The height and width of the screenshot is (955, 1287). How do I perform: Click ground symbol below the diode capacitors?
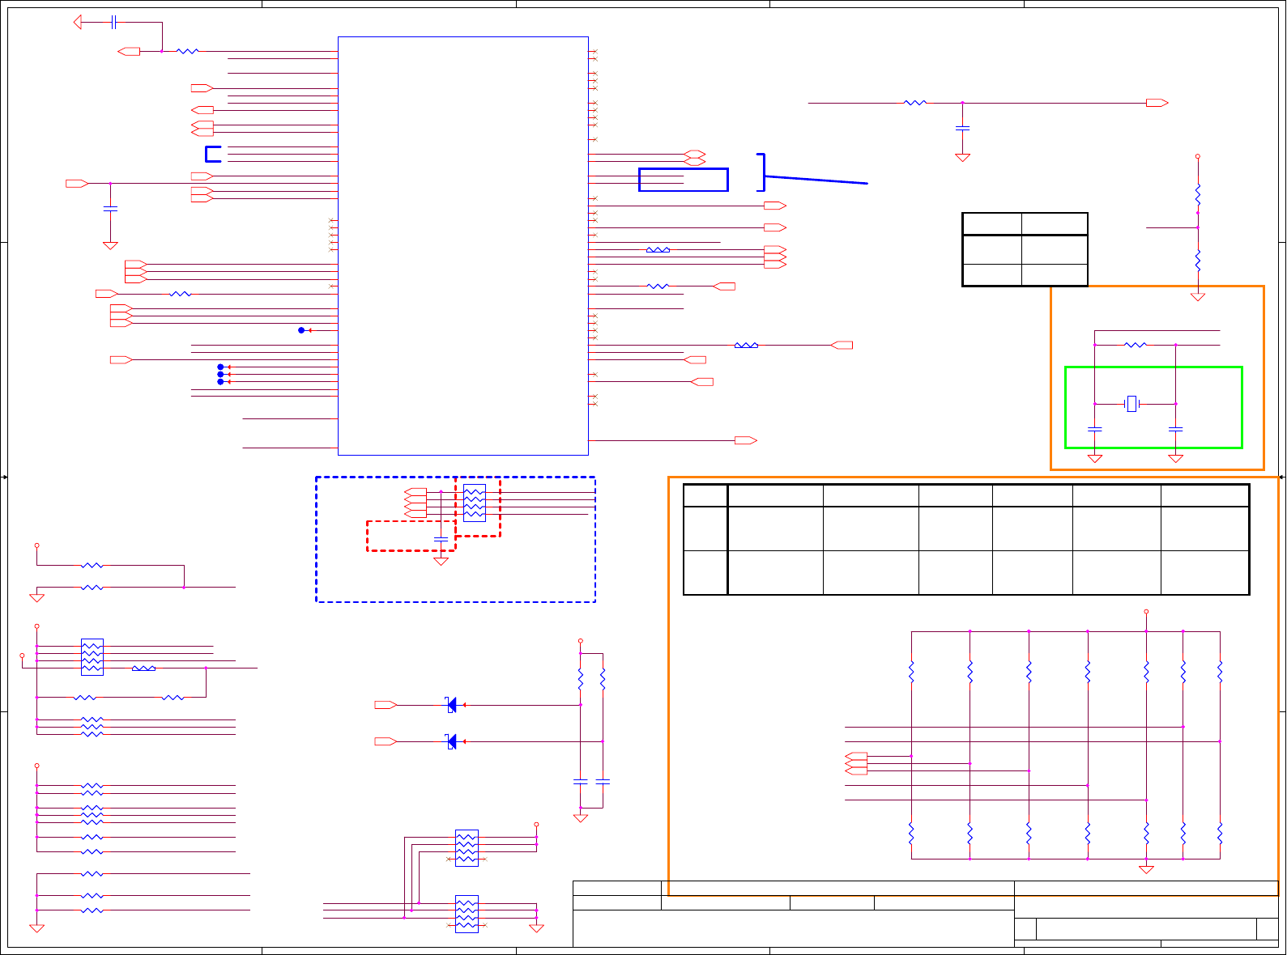point(581,818)
